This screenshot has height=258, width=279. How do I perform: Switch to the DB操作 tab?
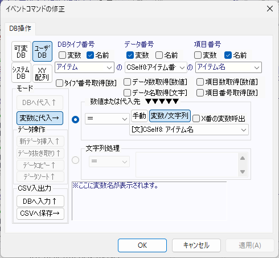pos(20,29)
